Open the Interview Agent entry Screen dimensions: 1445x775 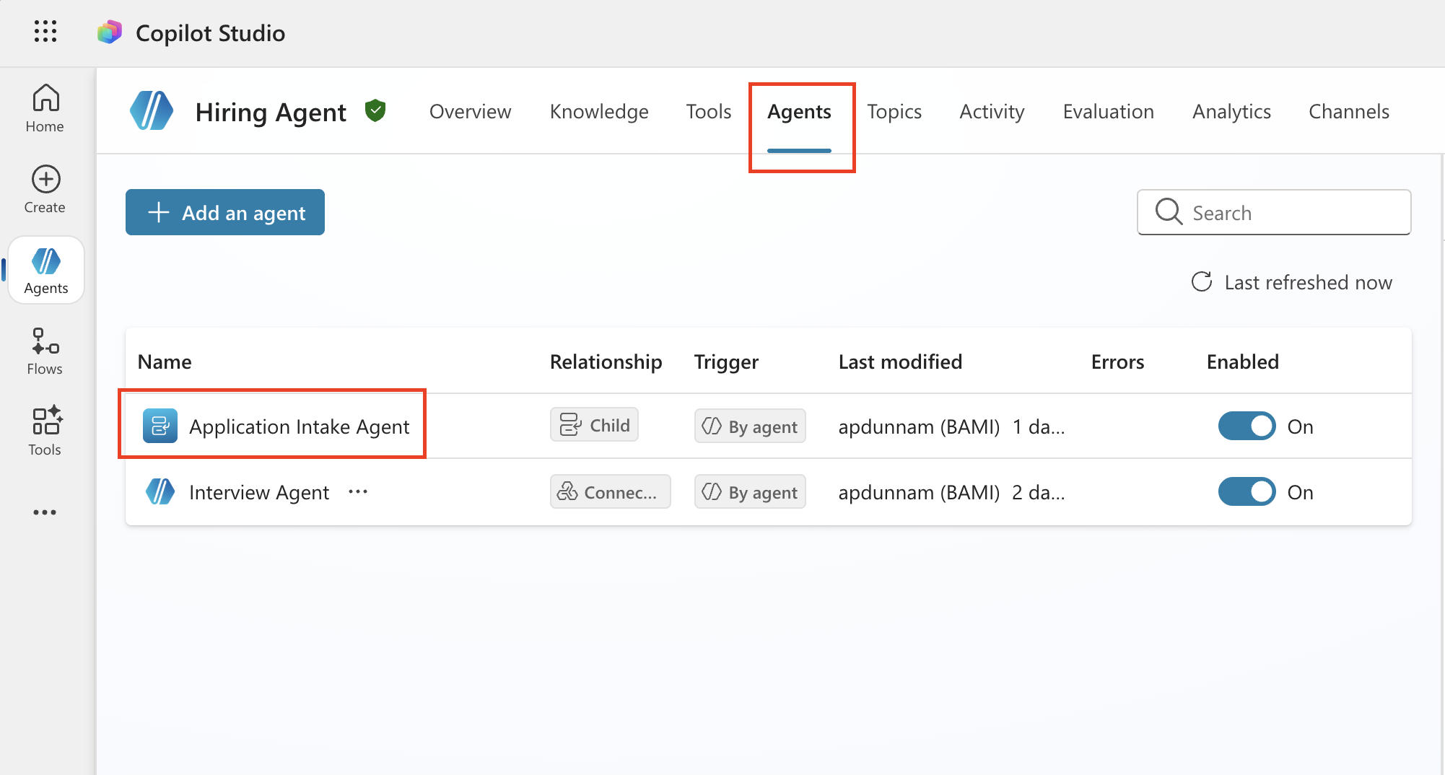258,493
